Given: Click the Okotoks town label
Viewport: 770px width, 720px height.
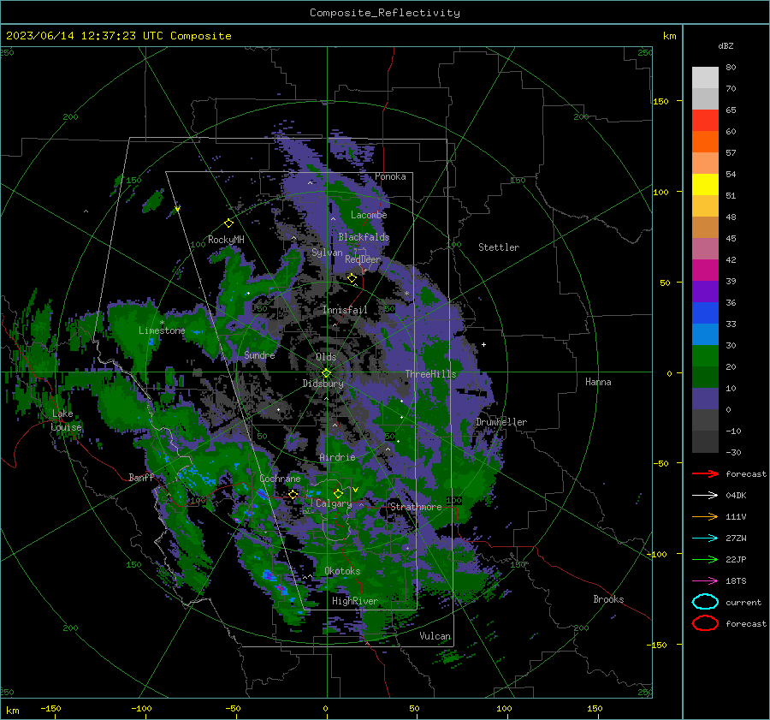Looking at the screenshot, I should click(x=342, y=571).
